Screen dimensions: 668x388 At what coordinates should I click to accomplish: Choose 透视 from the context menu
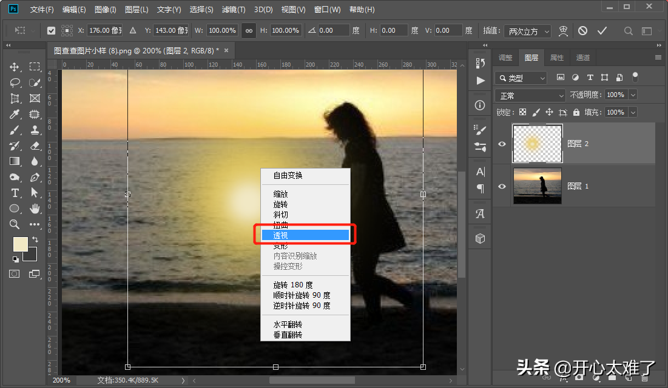point(305,235)
